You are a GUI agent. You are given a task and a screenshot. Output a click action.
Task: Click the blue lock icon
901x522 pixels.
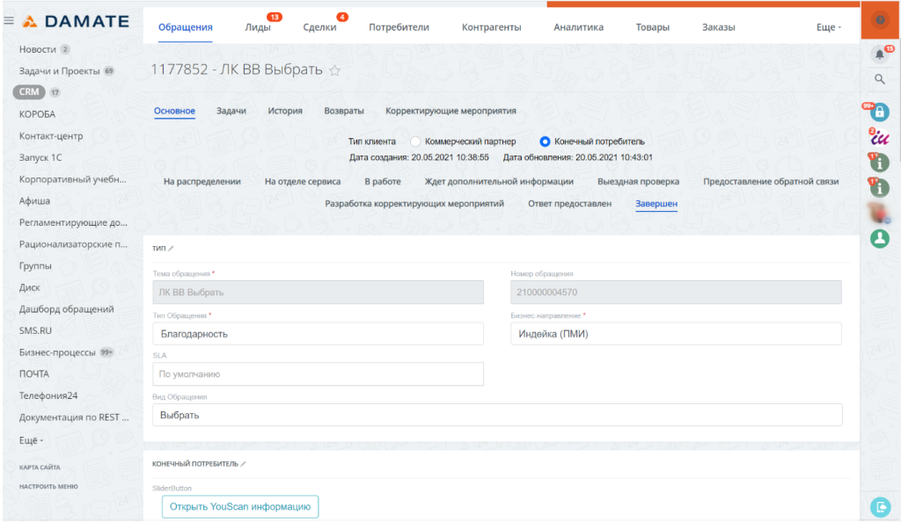pos(880,112)
